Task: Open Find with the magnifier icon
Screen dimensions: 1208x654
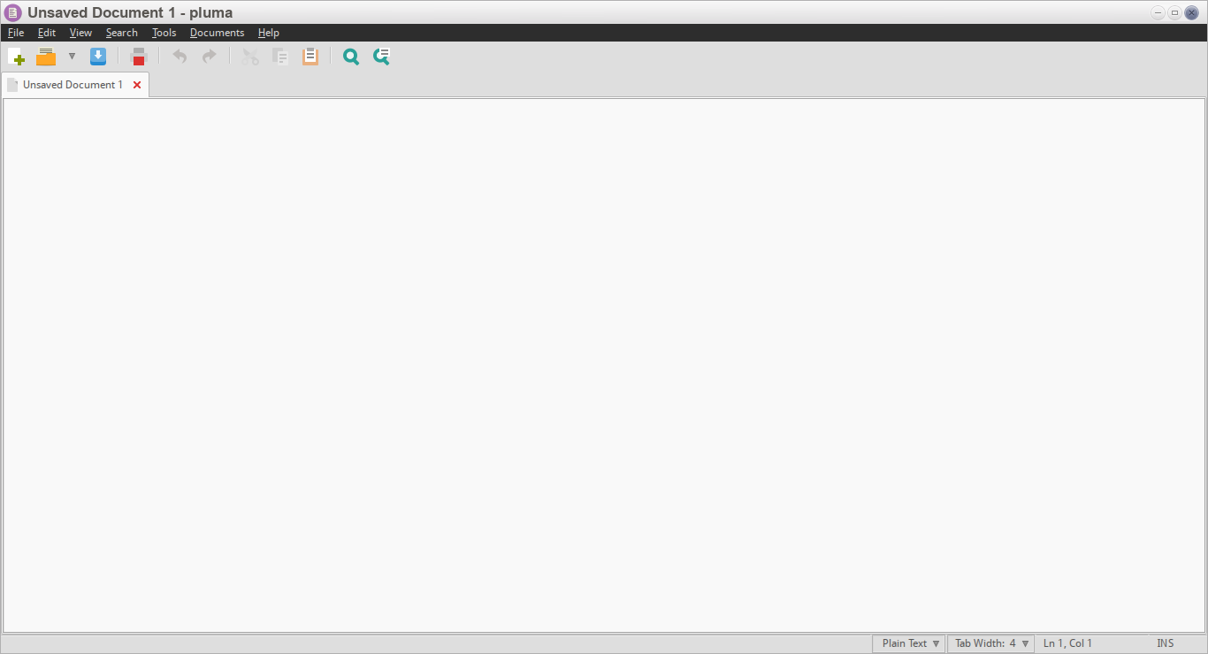Action: [x=351, y=57]
